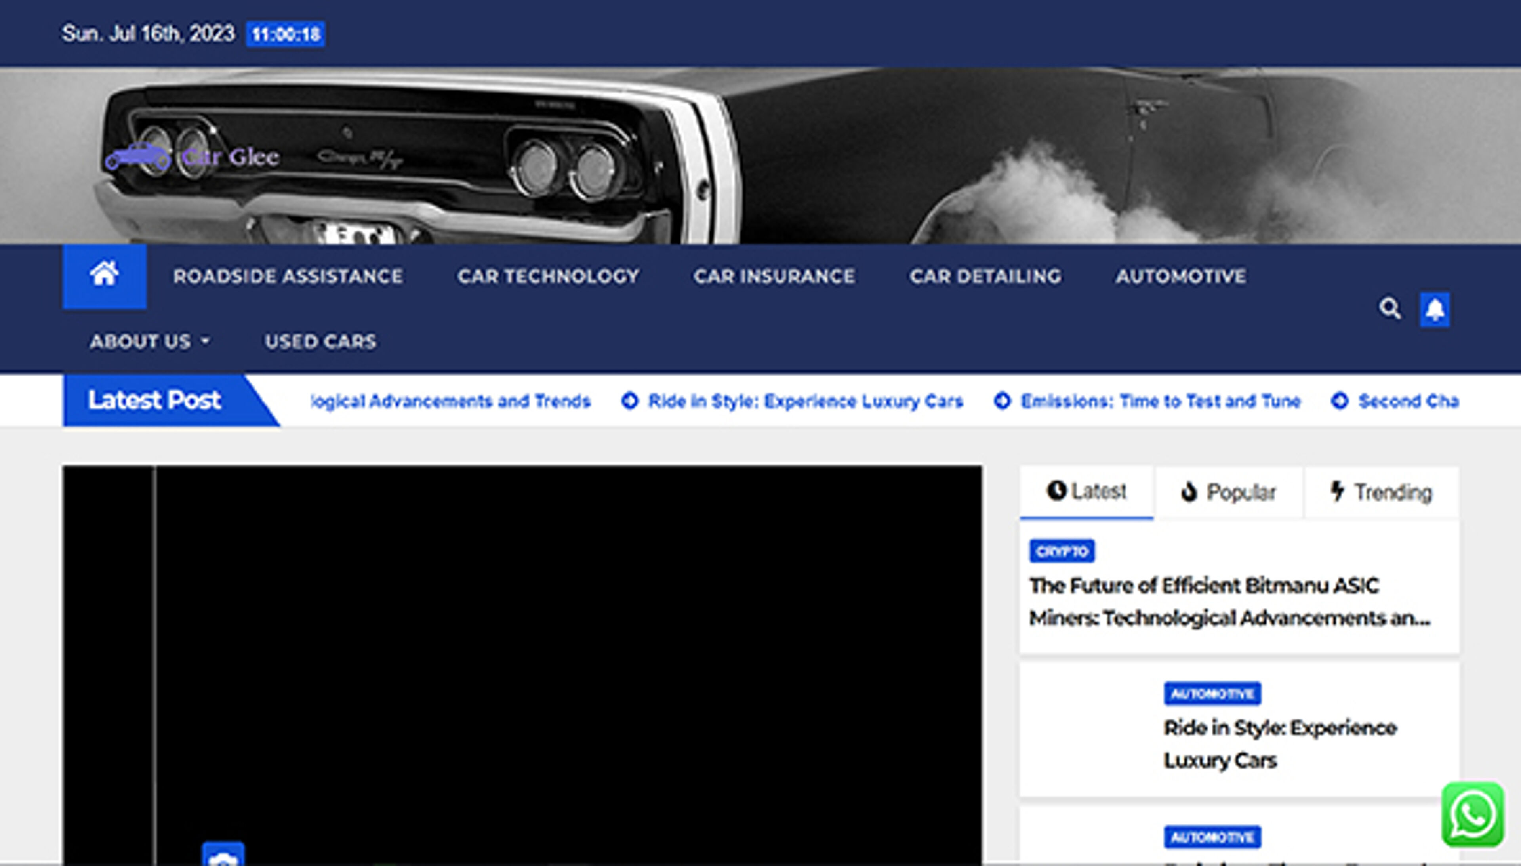
Task: Open the Car Detailing menu item
Action: coord(985,276)
